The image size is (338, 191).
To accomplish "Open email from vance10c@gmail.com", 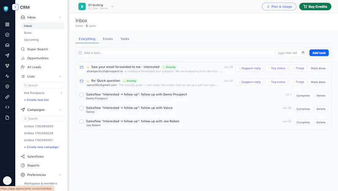I will pos(152,83).
